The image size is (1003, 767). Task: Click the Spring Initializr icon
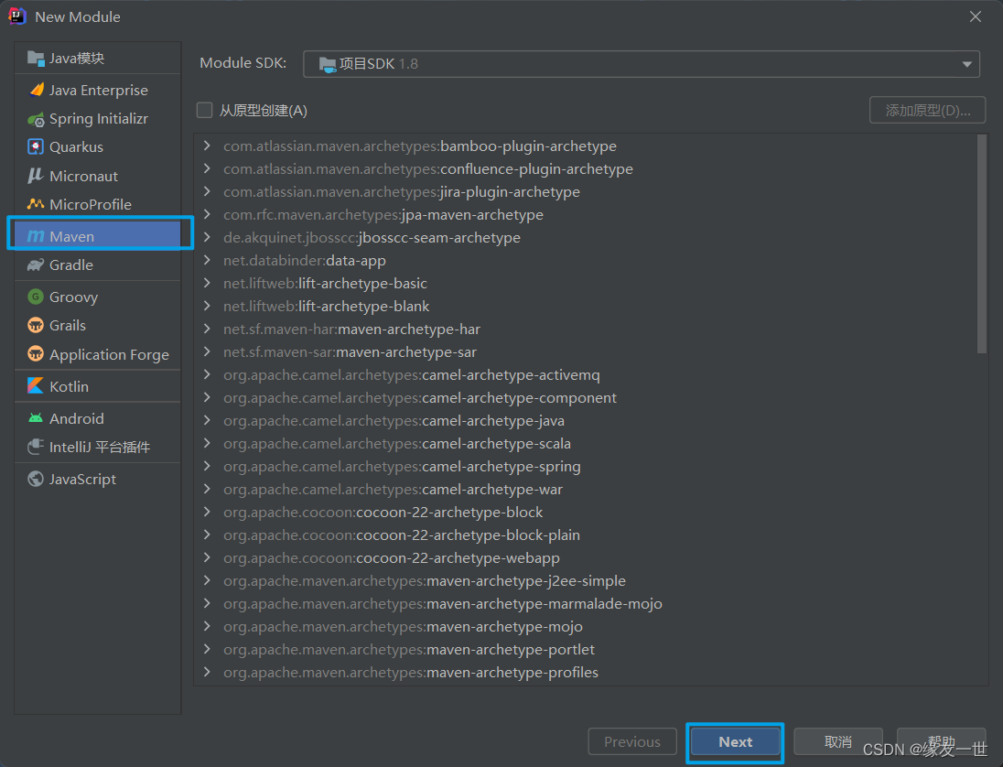tap(37, 119)
